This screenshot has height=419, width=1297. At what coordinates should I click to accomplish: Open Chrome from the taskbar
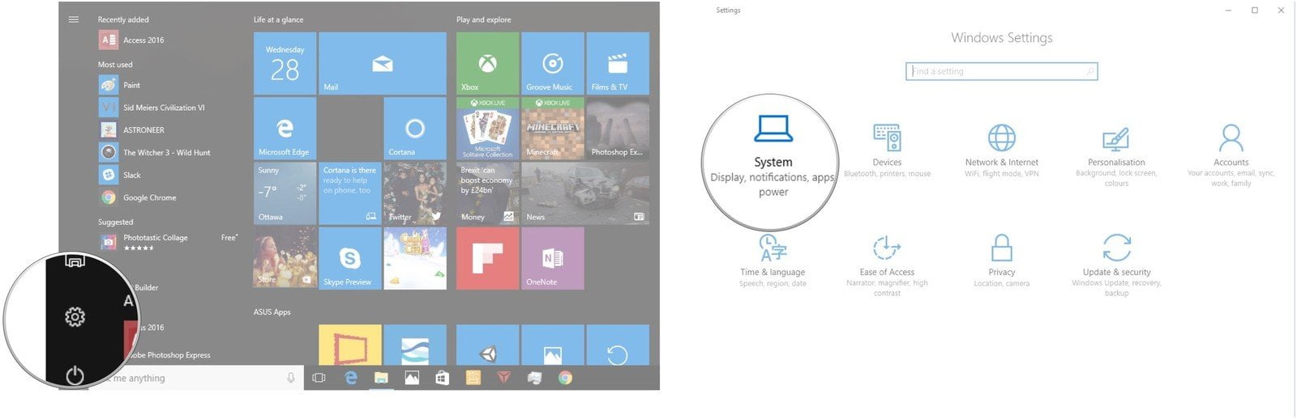[565, 378]
